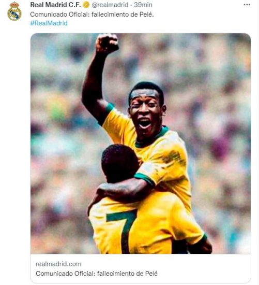The height and width of the screenshot is (285, 259).
Task: Visit the @realmadrid handle profile
Action: [x=110, y=5]
